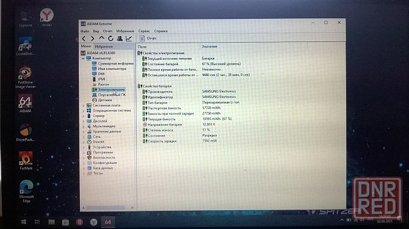Switch to the Меню tab
409x229 pixels.
click(x=86, y=46)
